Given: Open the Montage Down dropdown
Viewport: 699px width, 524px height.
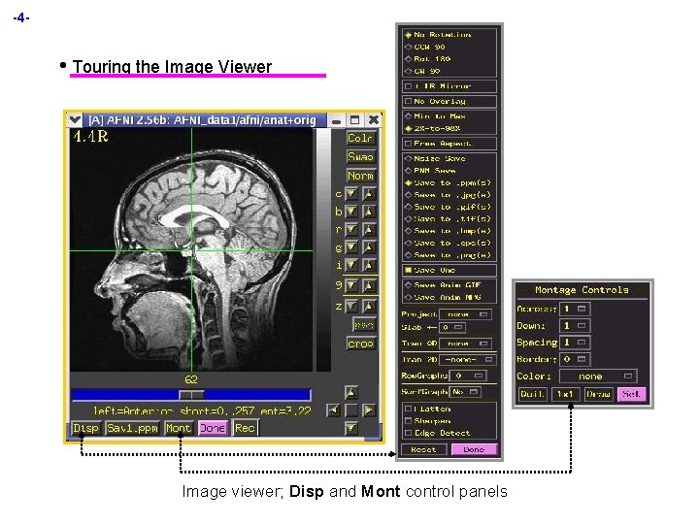Looking at the screenshot, I should click(x=576, y=326).
